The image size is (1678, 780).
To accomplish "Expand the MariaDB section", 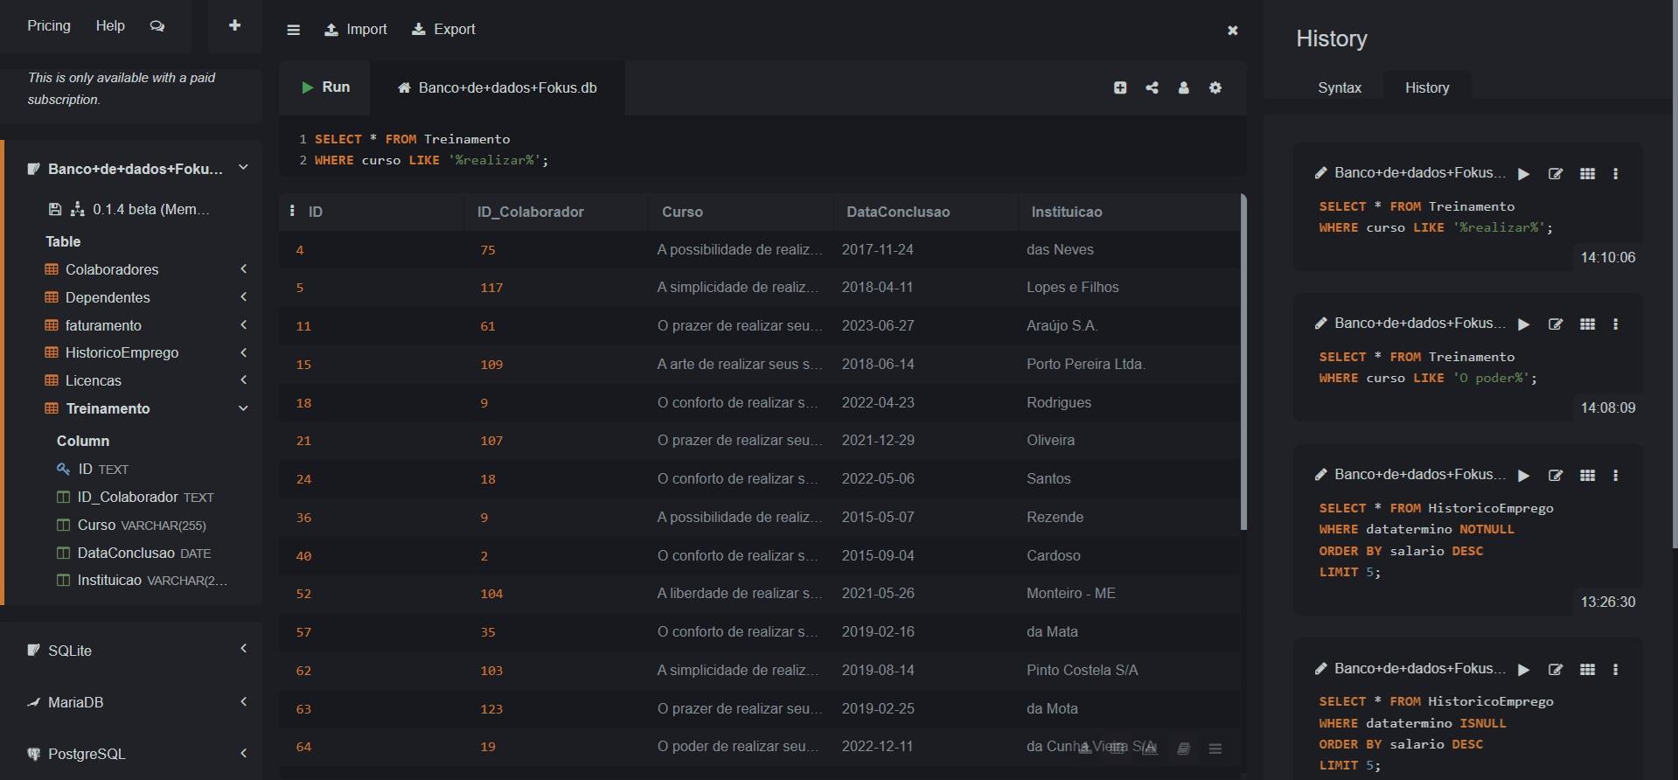I will 244,701.
